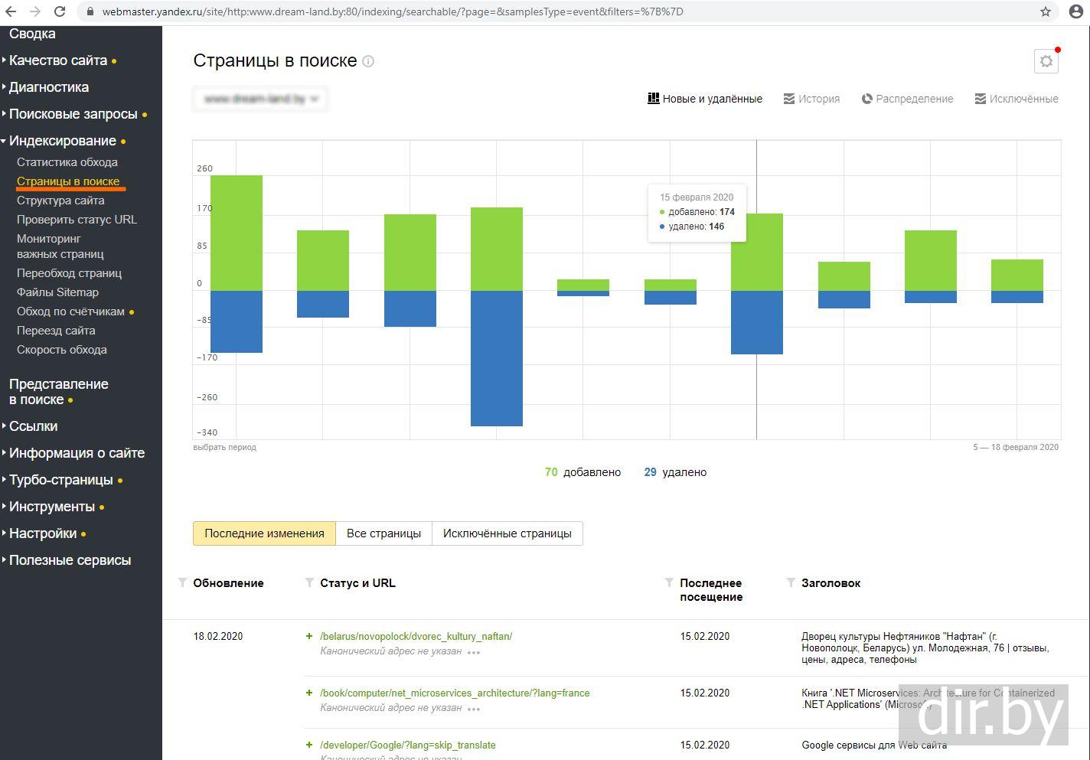Toggle the green 'добавлено' series in chart legend

coord(583,472)
